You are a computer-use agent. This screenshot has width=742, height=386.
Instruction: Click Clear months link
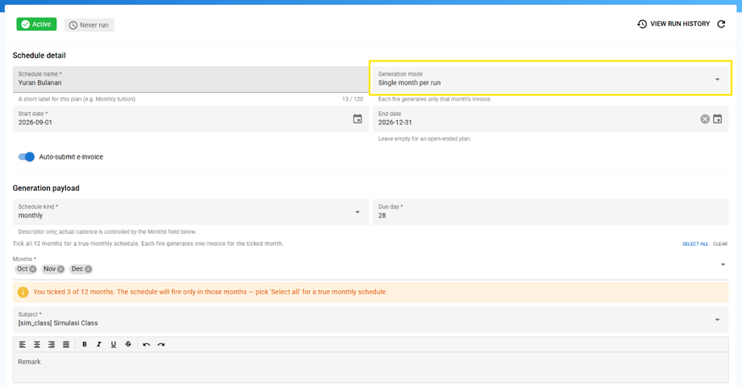coord(720,244)
